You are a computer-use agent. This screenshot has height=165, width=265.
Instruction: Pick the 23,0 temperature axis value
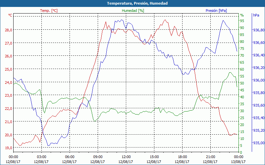[x=9, y=95]
